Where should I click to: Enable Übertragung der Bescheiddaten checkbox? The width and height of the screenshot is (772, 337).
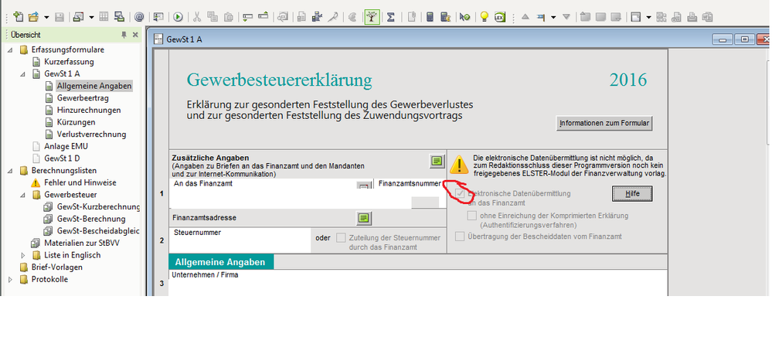coord(461,237)
